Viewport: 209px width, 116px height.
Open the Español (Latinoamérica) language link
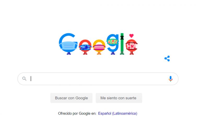[x=118, y=113]
